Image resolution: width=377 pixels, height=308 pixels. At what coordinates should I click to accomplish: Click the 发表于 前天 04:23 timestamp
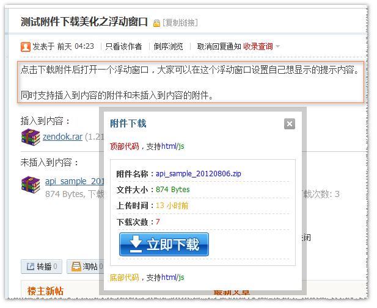point(63,46)
